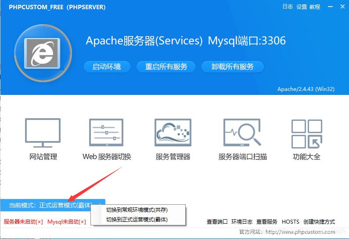Click the 重启所有服务 button

pyautogui.click(x=166, y=67)
